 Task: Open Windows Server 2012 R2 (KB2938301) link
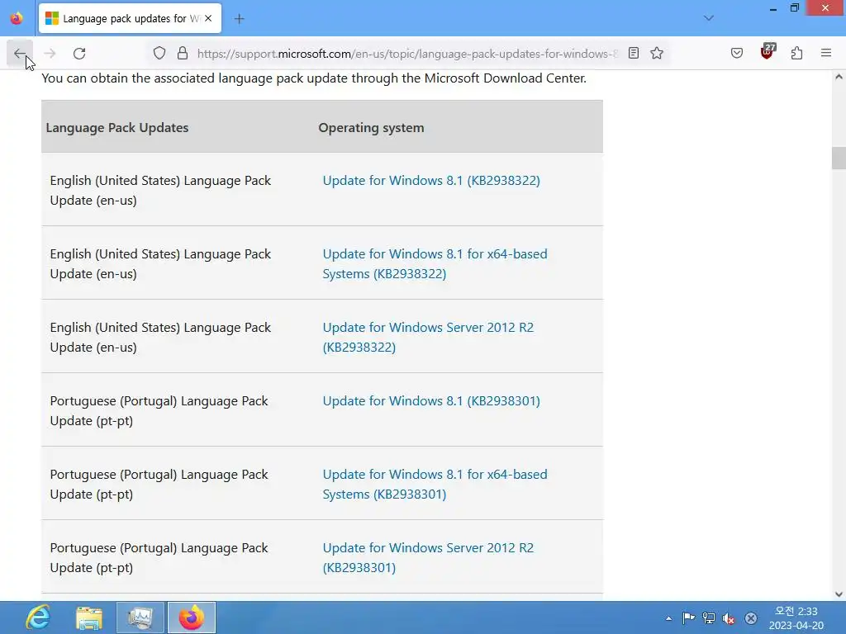pos(428,557)
